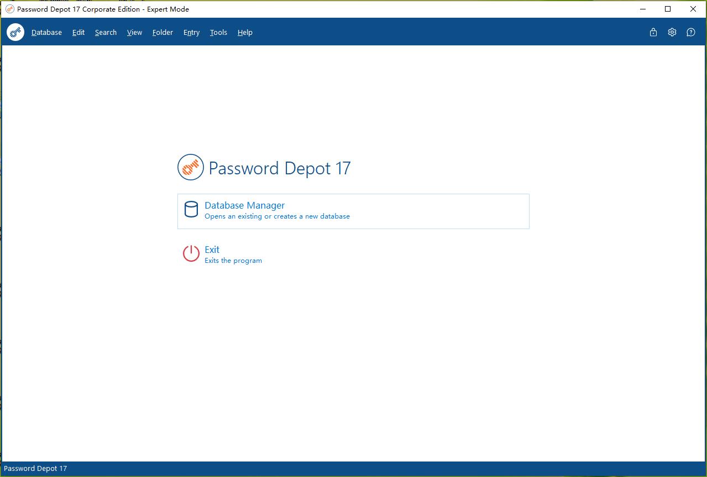Open help via the question mark icon
The image size is (707, 477).
[691, 32]
